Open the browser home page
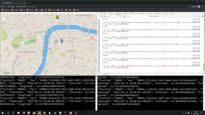The image size is (205, 115). [13, 6]
